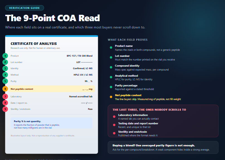The height and width of the screenshot is (160, 225).
Task: Select the number 2 Lot number badge
Action: [x=5, y=62]
